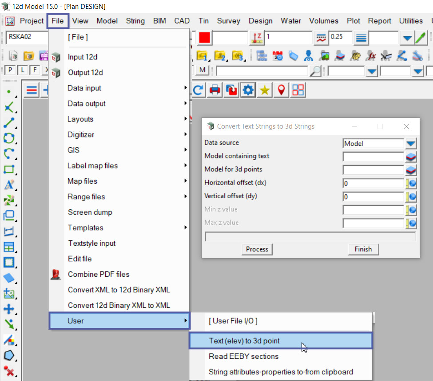Toggle the P snap button
Image resolution: width=433 pixels, height=381 pixels.
tap(9, 70)
